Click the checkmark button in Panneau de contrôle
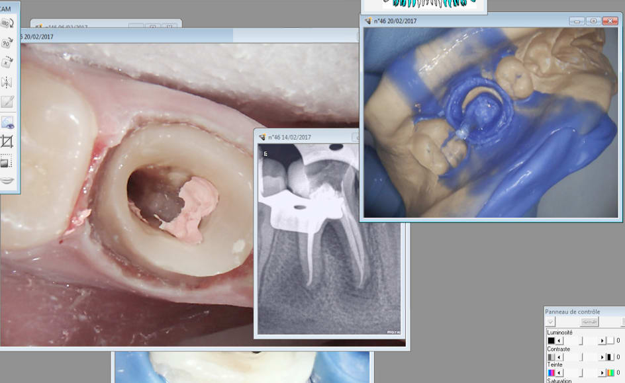Screen dimensions: 625x383 click(x=550, y=321)
